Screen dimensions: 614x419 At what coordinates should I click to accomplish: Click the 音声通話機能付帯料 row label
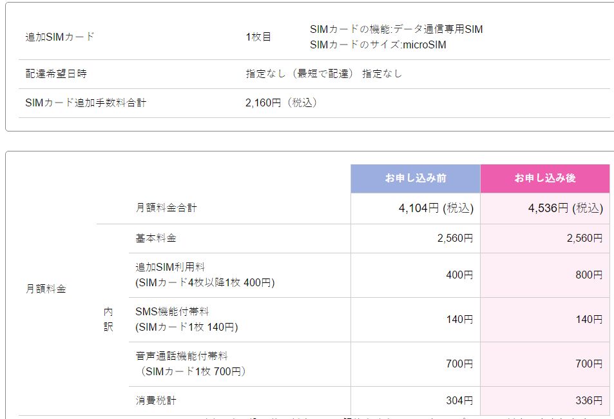[x=182, y=356]
